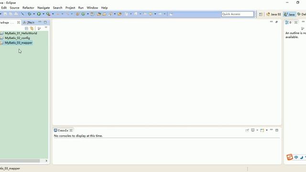Open the Run menu
Screen dimensions: 306x172
(x=81, y=8)
